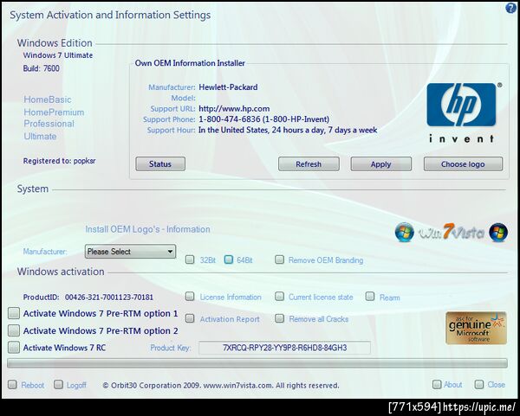
Task: Click the Product Key input field
Action: [x=284, y=348]
